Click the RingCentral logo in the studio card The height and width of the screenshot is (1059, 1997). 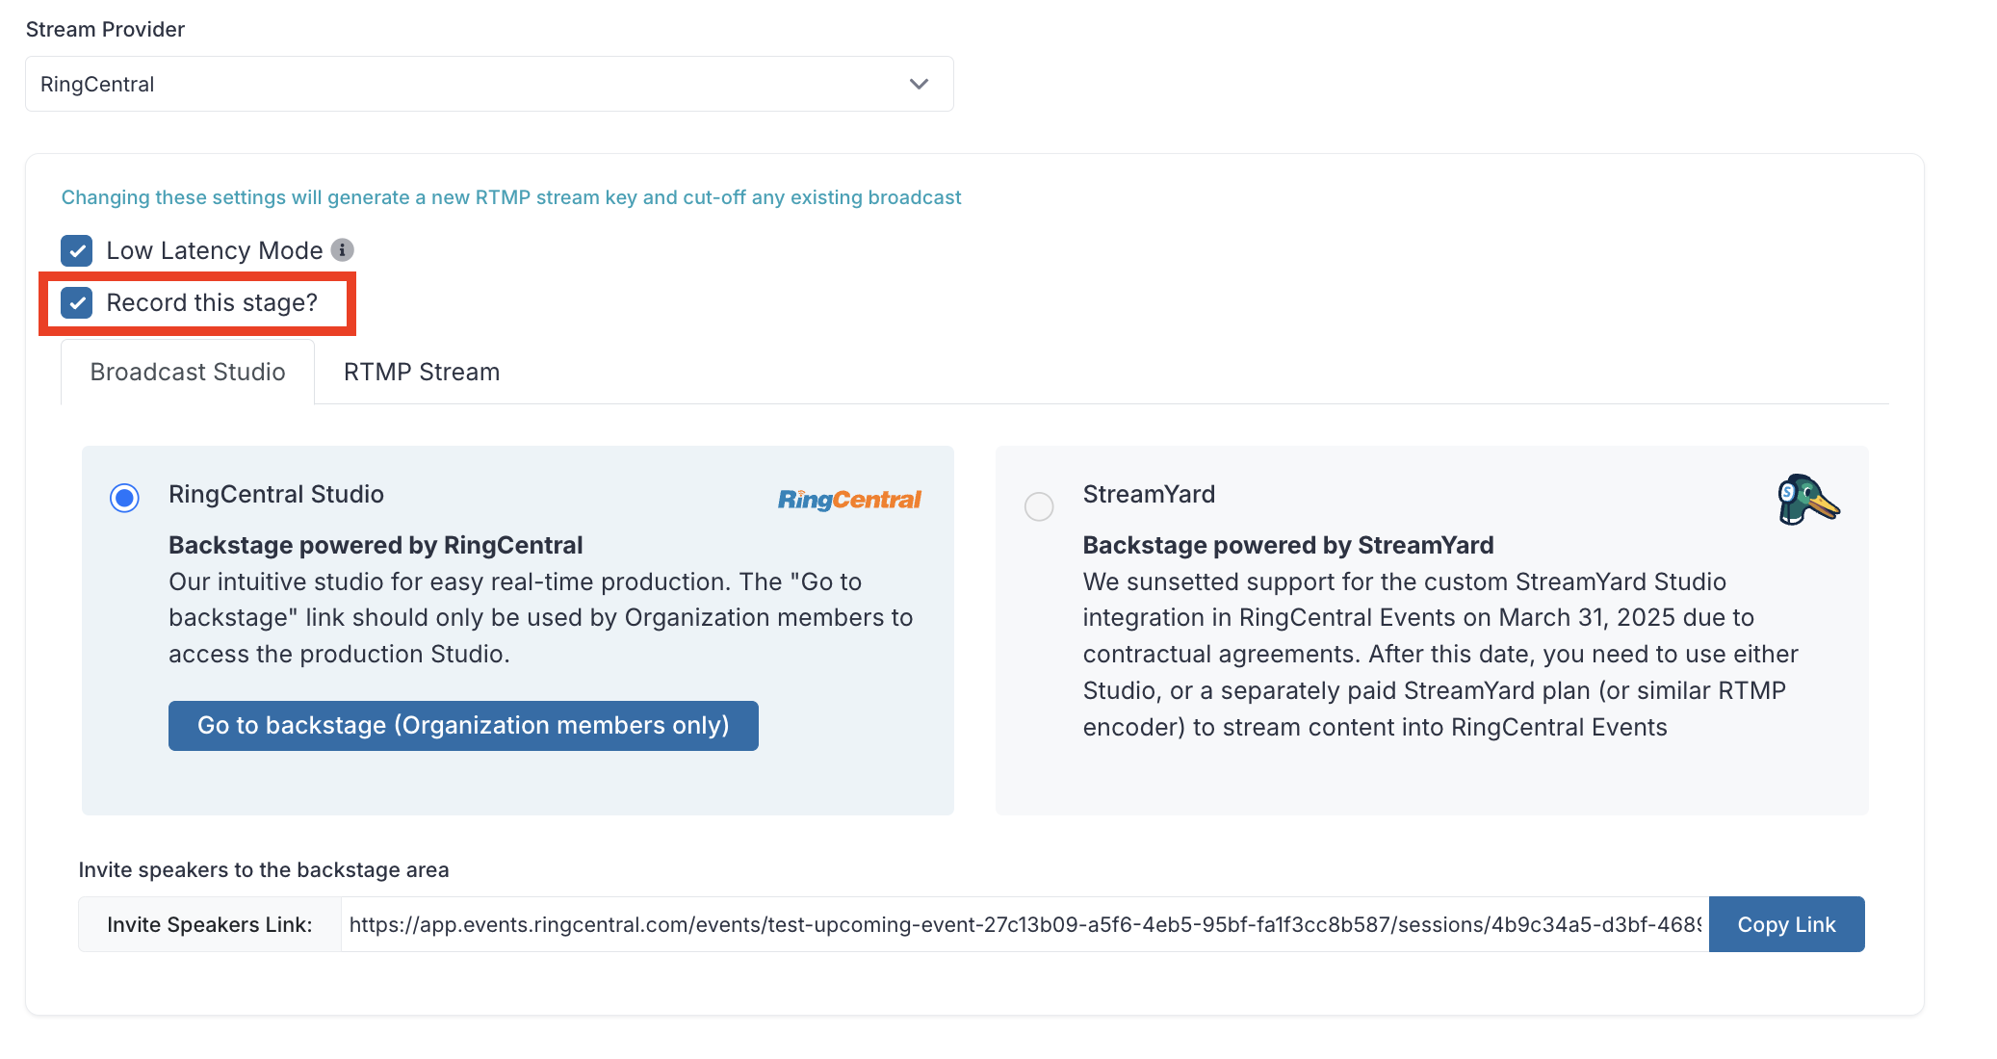[x=849, y=499]
